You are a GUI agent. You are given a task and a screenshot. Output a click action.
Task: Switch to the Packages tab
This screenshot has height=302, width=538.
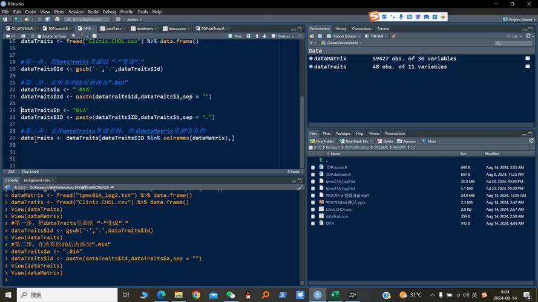pyautogui.click(x=343, y=133)
